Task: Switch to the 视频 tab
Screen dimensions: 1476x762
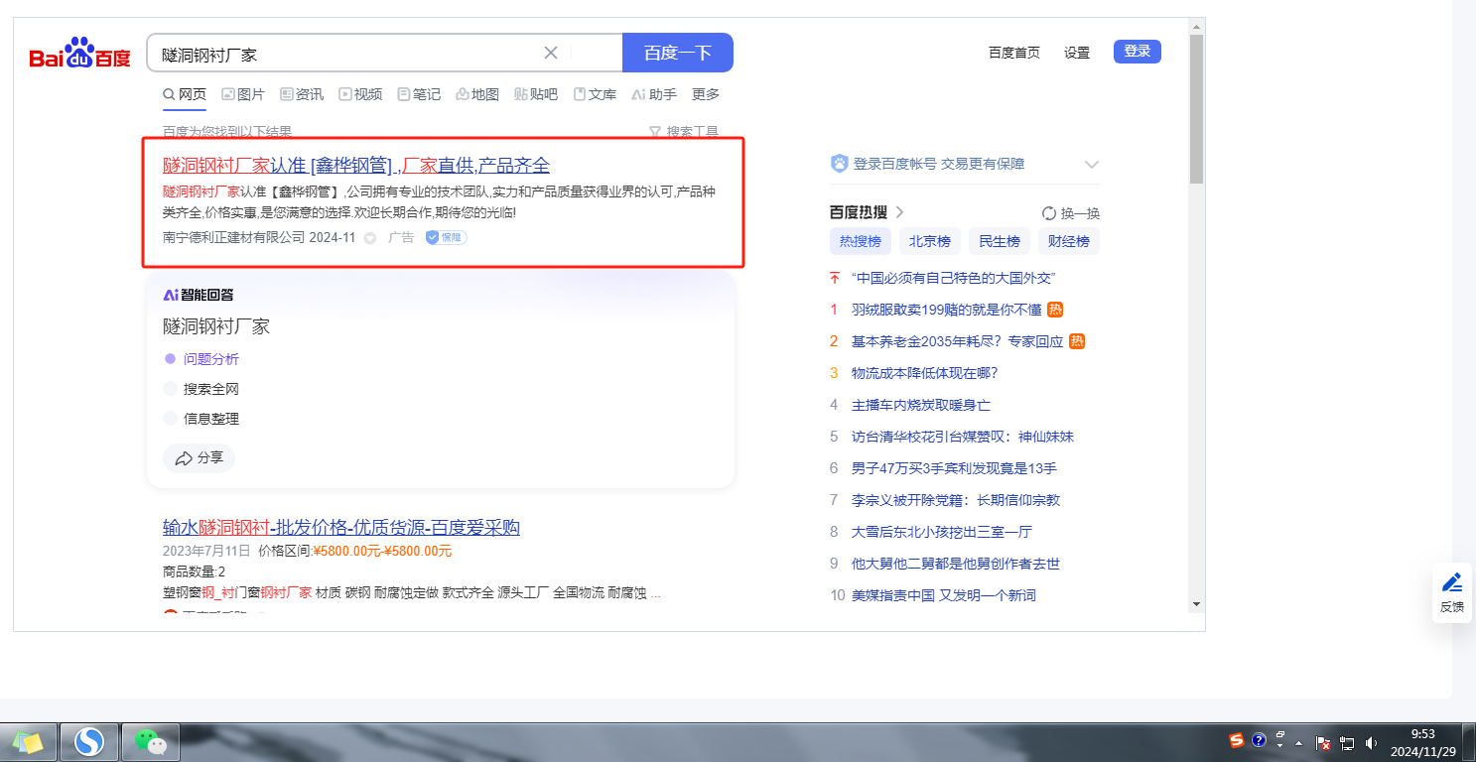Action: click(360, 94)
